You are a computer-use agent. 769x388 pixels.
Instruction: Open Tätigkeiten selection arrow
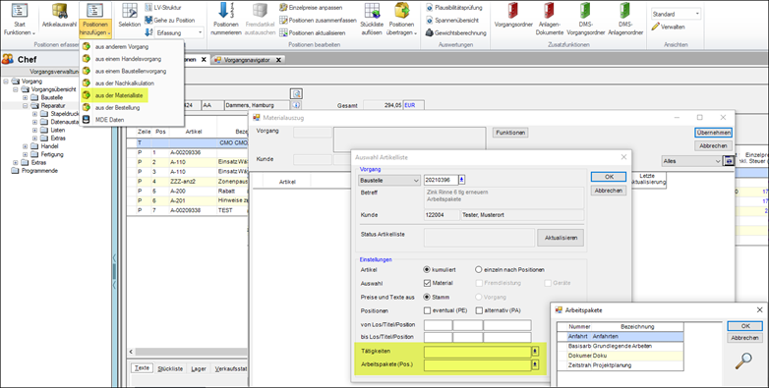[535, 352]
